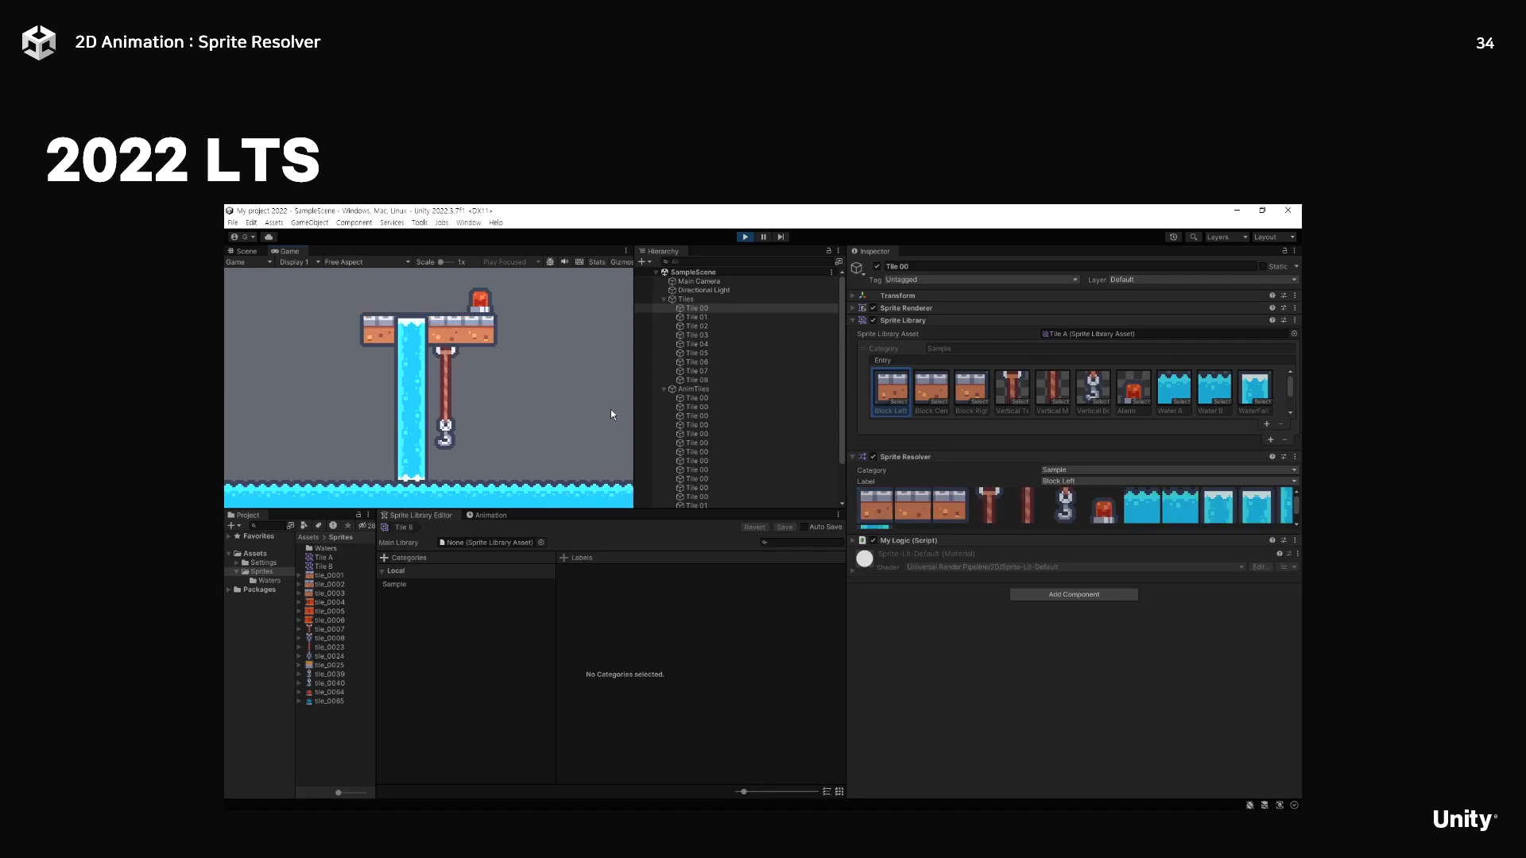Open the Label Block Left dropdown
This screenshot has height=858, width=1526.
(1168, 481)
